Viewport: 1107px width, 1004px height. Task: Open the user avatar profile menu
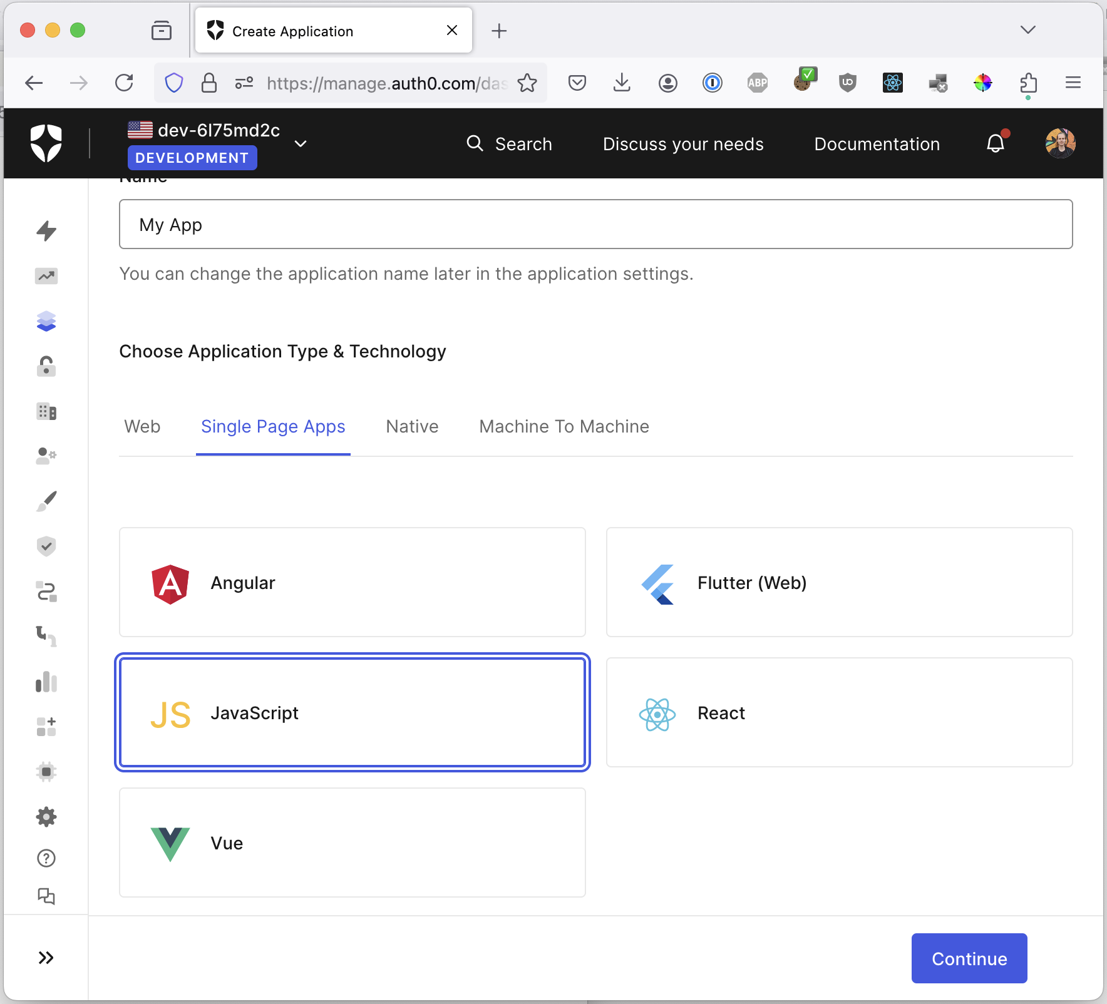pos(1061,143)
